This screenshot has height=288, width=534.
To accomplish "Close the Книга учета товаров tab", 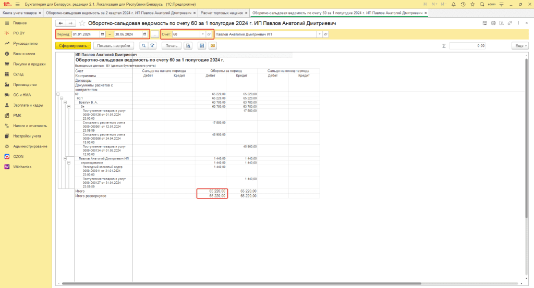I will (x=40, y=13).
